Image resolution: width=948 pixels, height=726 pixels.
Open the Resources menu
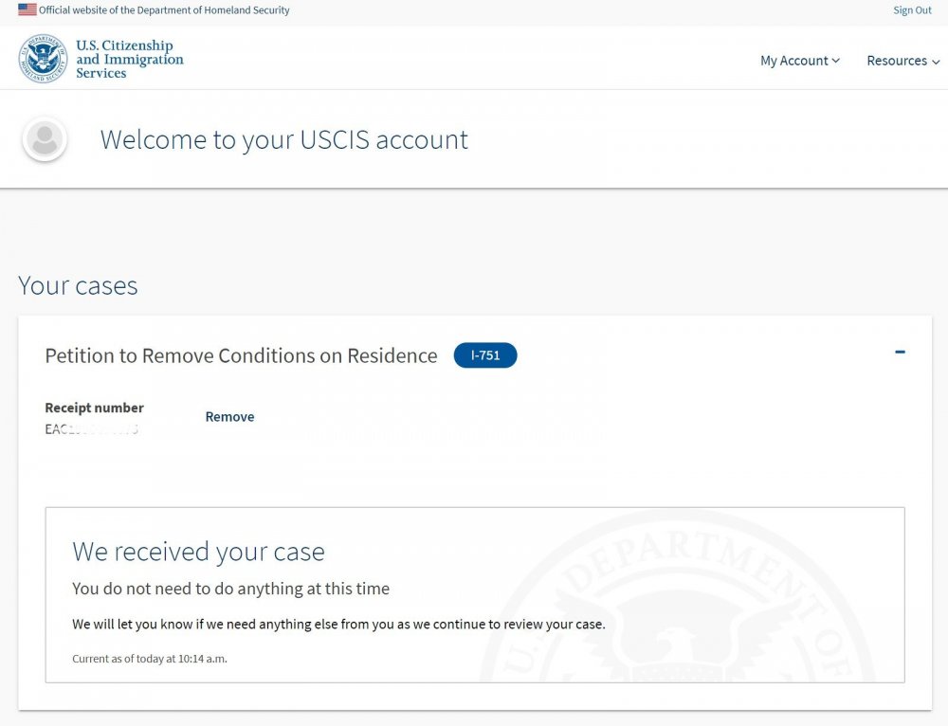point(903,61)
